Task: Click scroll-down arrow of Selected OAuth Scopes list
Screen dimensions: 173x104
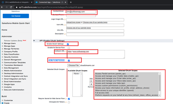Action: click(x=159, y=95)
